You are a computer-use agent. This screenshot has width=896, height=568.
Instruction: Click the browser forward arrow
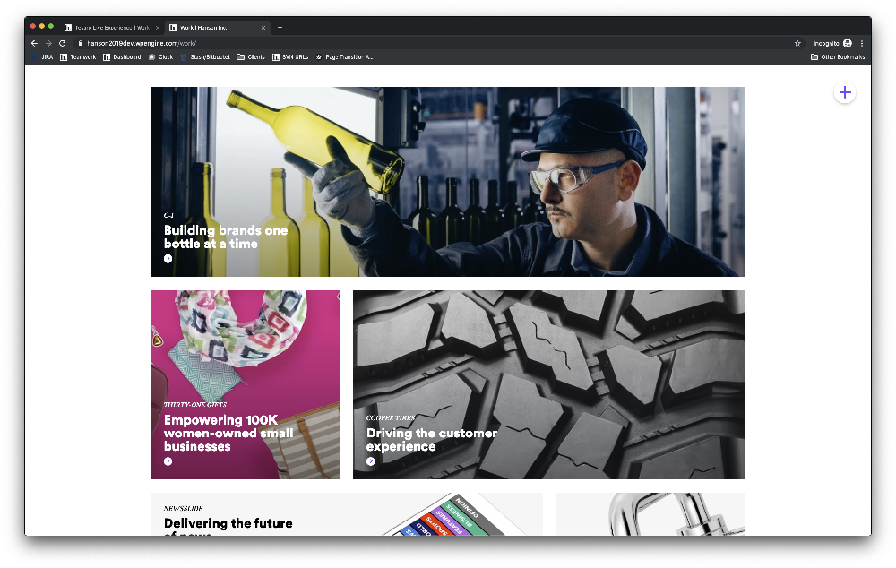(48, 43)
